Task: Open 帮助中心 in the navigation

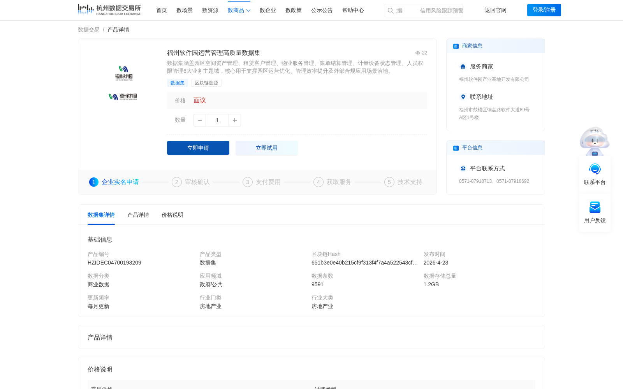Action: (353, 10)
